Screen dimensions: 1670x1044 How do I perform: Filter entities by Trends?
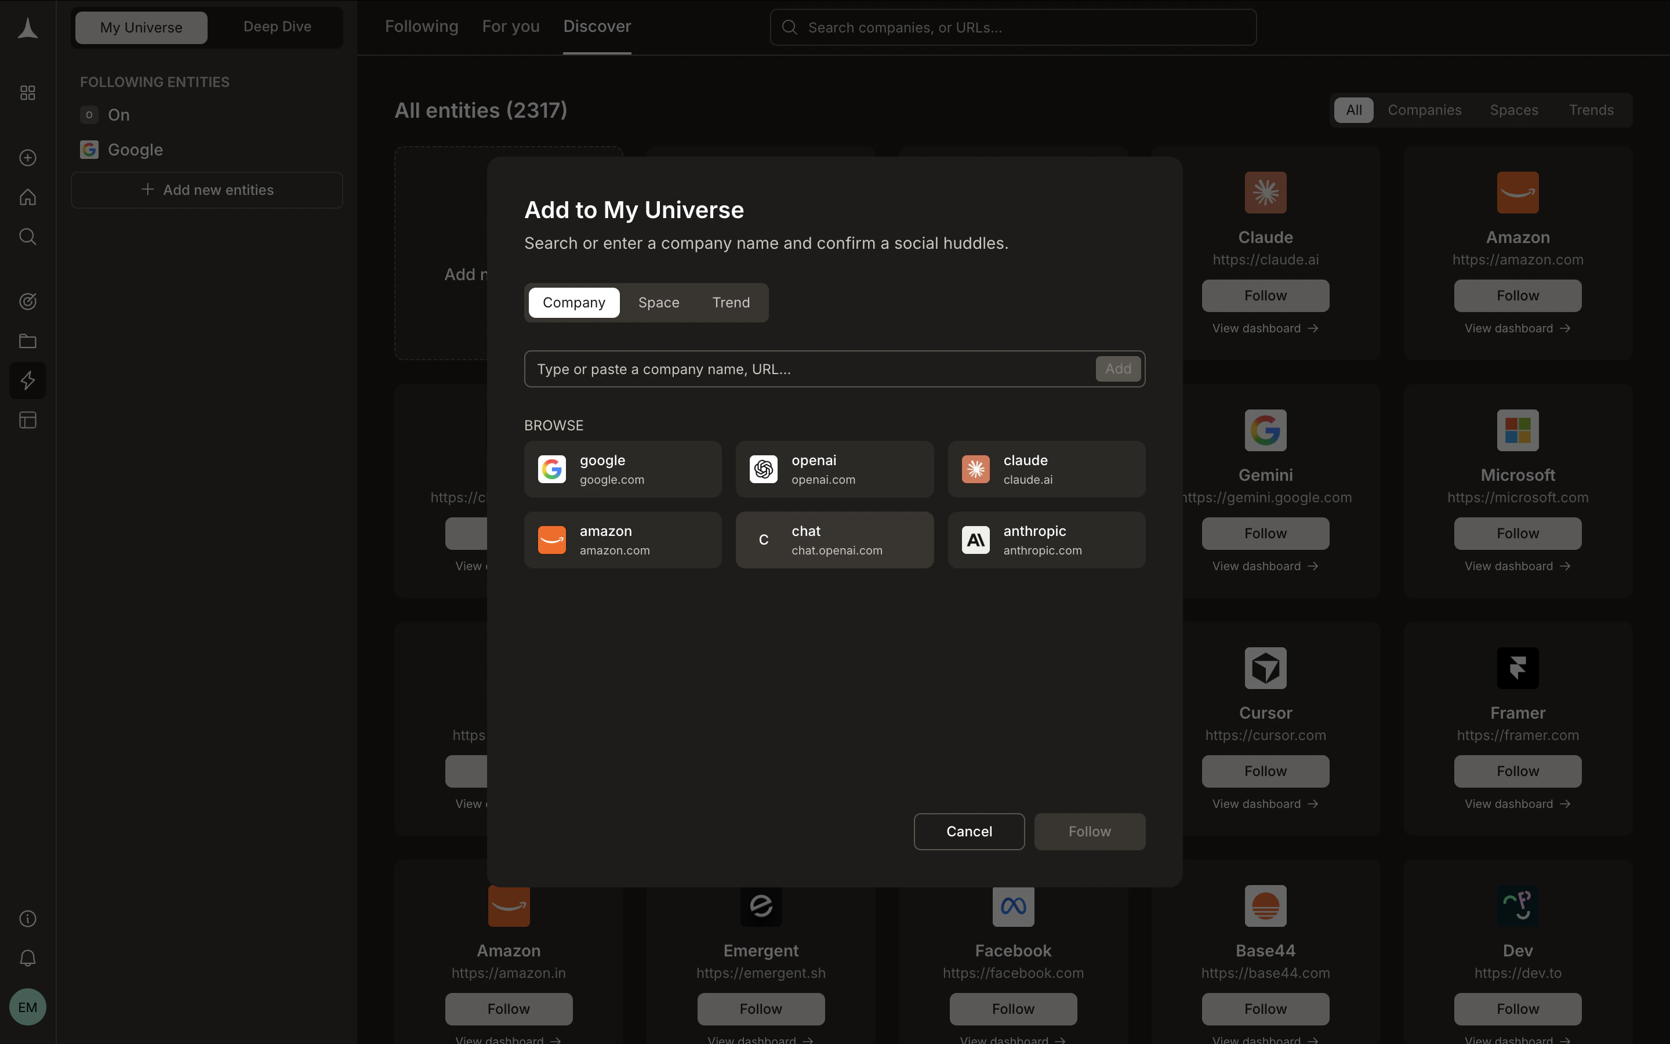click(x=1591, y=110)
